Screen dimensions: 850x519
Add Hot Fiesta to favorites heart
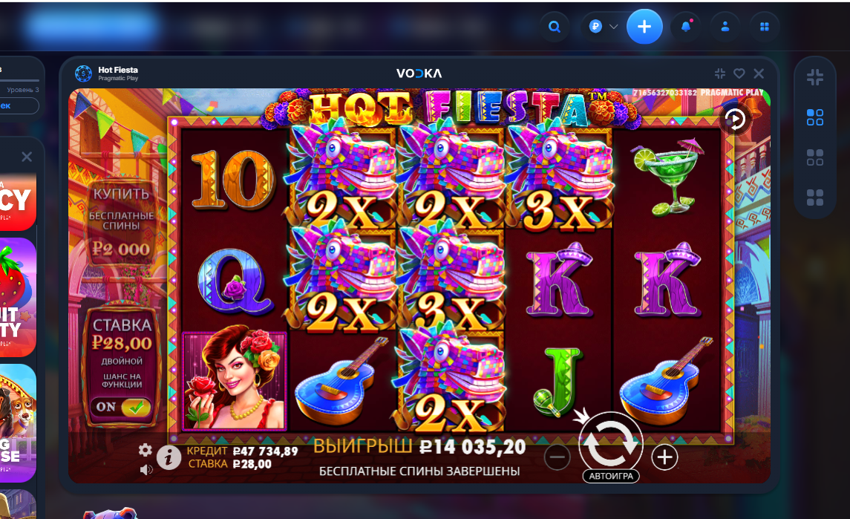coord(739,74)
